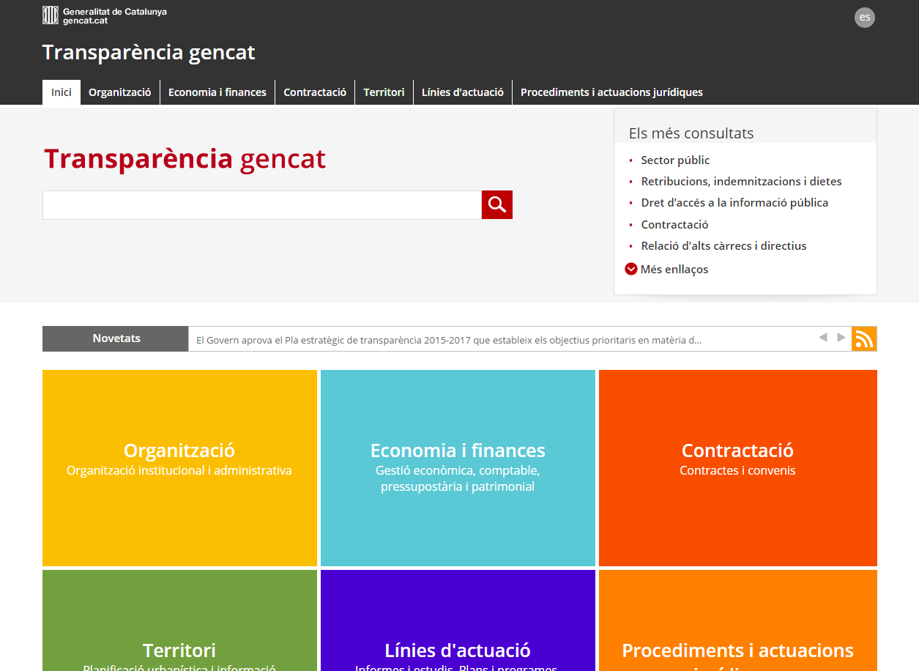919x671 pixels.
Task: Open 'Dret d'accés a la informació pública'
Action: tap(734, 203)
